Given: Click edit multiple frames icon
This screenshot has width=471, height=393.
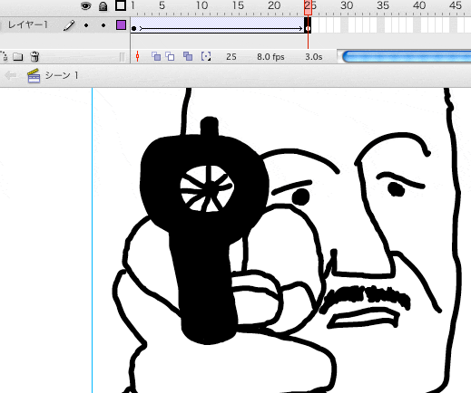Looking at the screenshot, I should point(188,56).
